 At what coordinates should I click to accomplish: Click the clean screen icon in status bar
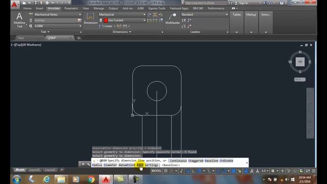[x=308, y=171]
